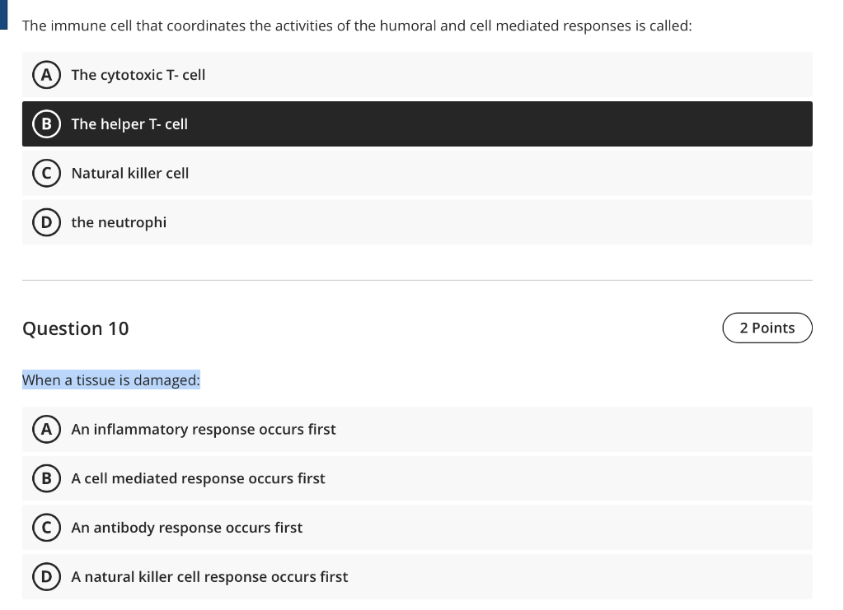The height and width of the screenshot is (610, 844).
Task: Click the Question 10 heading
Action: tap(75, 328)
